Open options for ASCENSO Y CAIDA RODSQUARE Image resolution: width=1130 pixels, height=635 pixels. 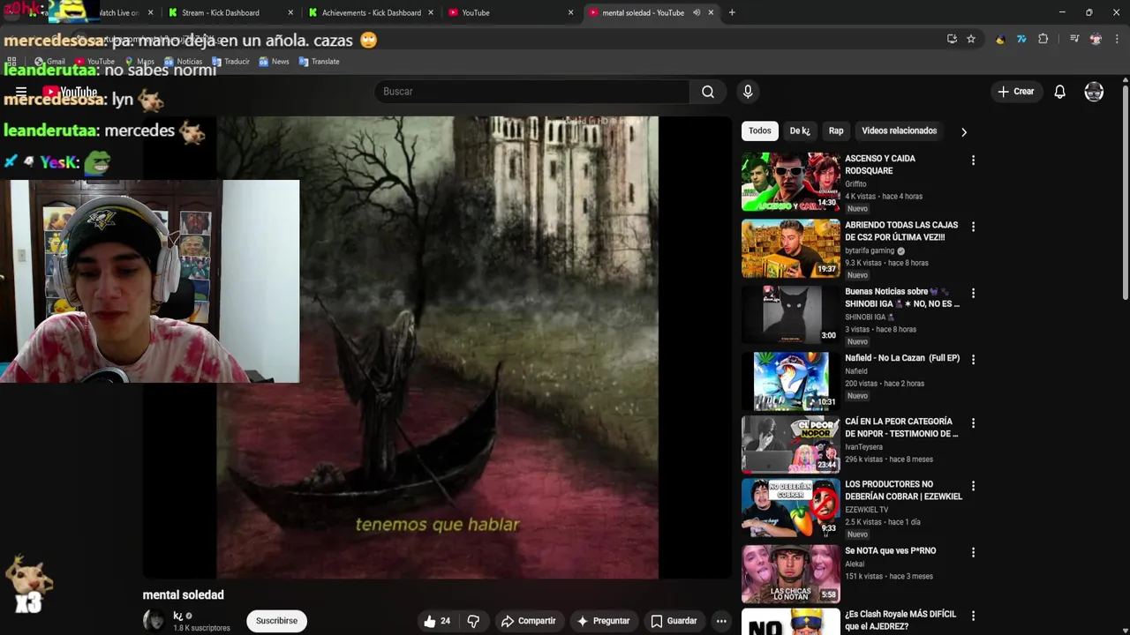[973, 161]
